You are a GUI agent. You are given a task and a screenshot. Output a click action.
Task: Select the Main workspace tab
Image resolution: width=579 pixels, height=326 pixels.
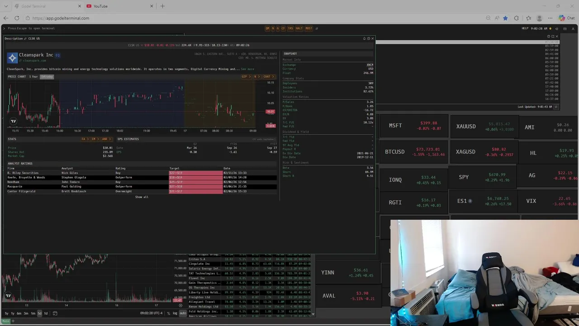coord(6,321)
